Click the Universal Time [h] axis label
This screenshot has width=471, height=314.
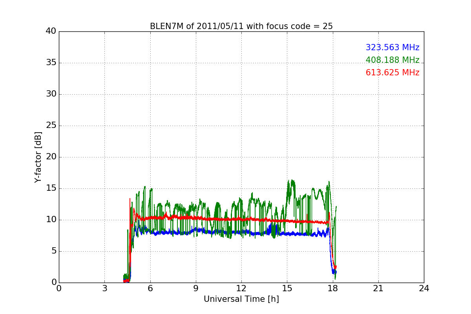(241, 299)
